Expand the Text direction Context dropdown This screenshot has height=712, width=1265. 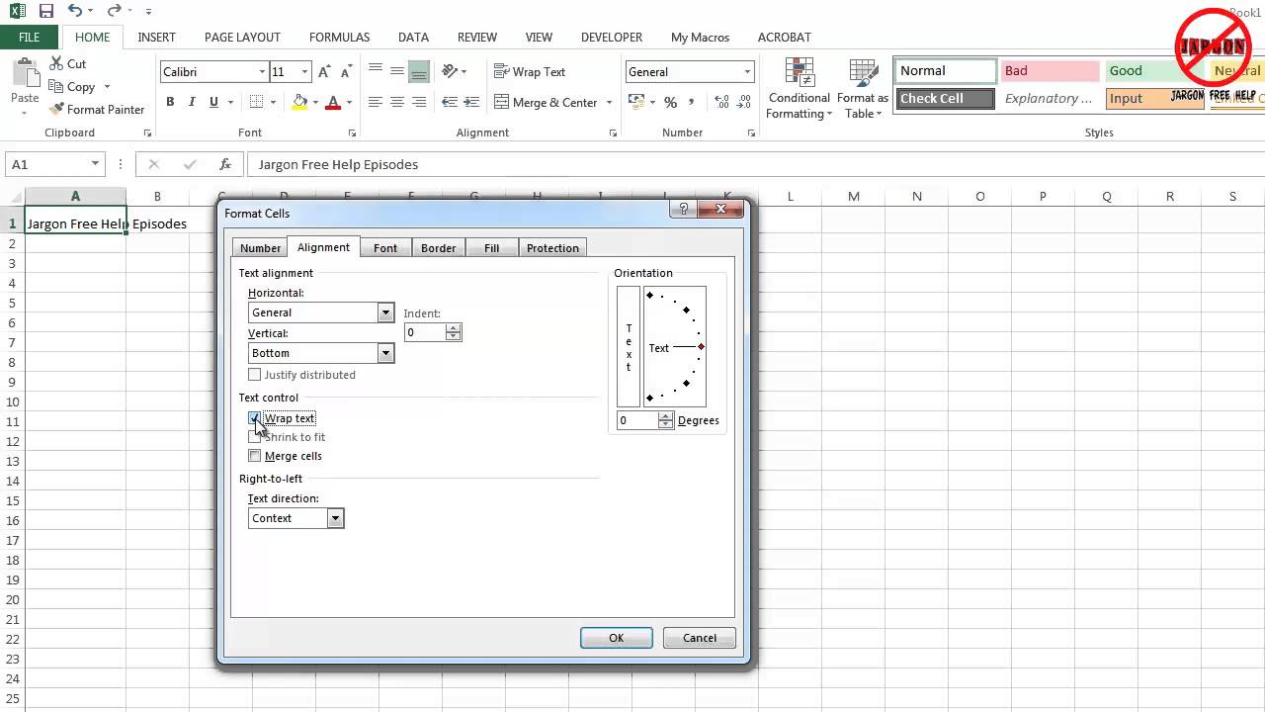[x=335, y=518]
